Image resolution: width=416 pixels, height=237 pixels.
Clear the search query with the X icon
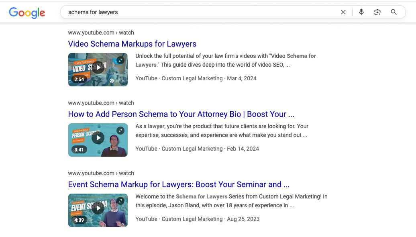point(343,12)
